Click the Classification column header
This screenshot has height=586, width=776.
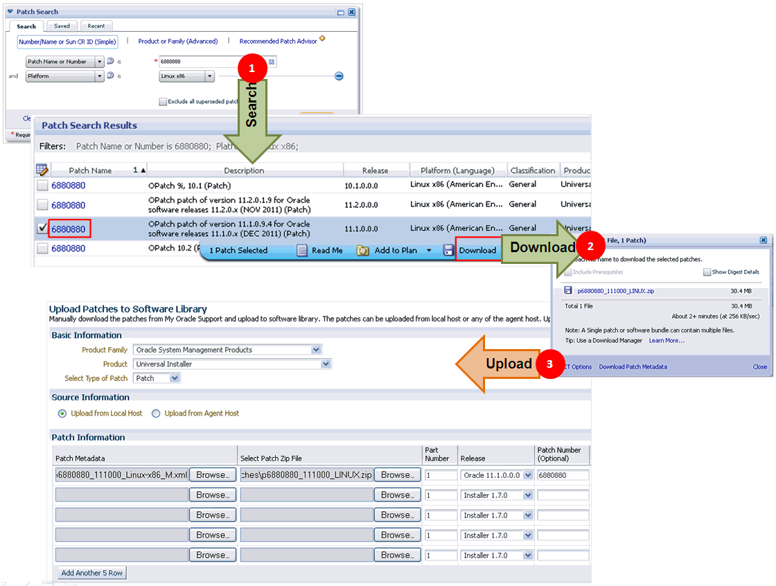pyautogui.click(x=533, y=170)
